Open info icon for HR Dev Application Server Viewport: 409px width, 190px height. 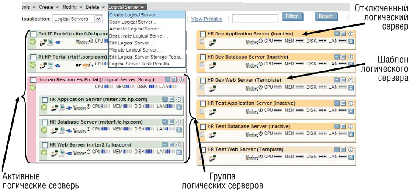351,34
